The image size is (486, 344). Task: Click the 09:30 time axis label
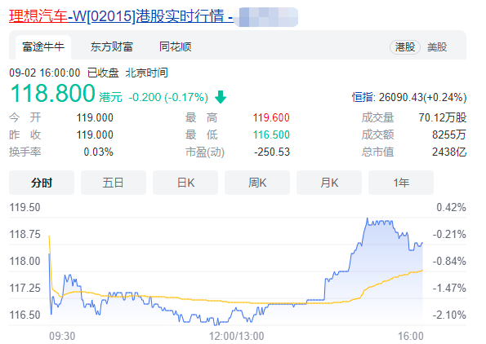[x=62, y=336]
